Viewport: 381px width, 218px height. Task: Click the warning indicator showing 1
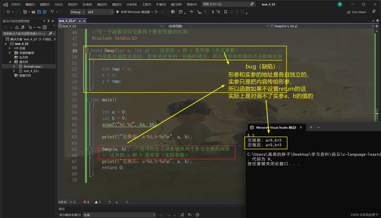[x=98, y=202]
